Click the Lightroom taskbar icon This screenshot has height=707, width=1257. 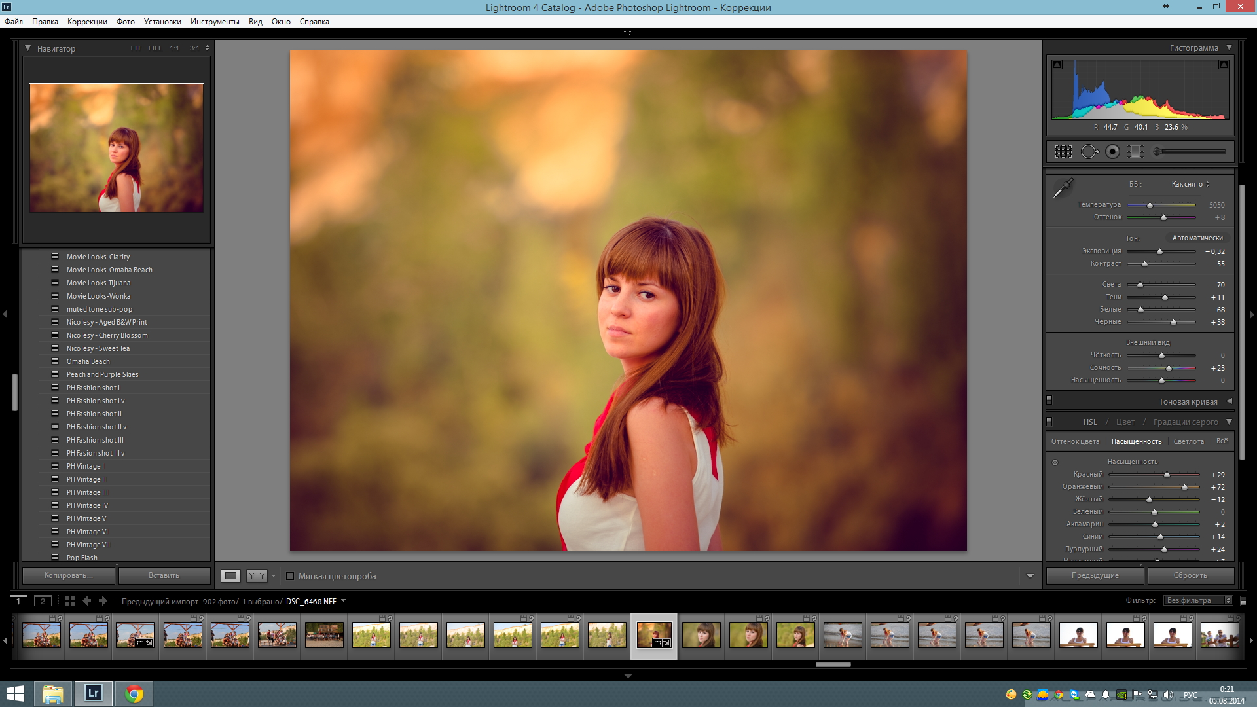pyautogui.click(x=93, y=693)
